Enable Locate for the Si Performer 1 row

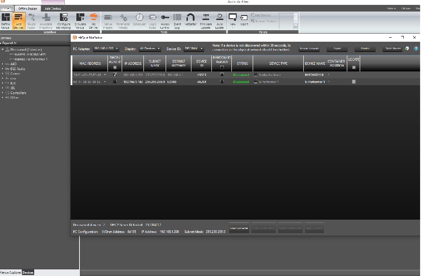pyautogui.click(x=353, y=82)
